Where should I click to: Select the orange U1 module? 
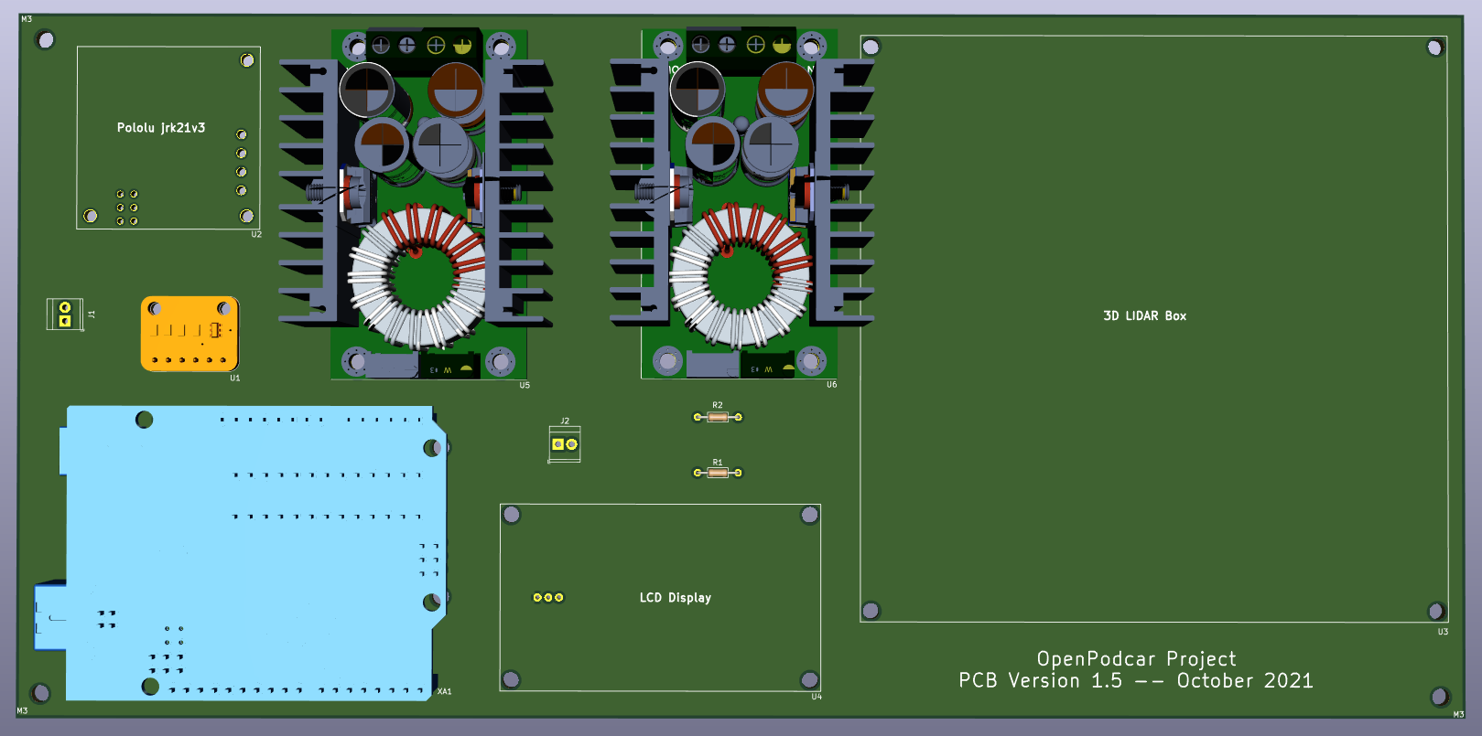coord(189,334)
